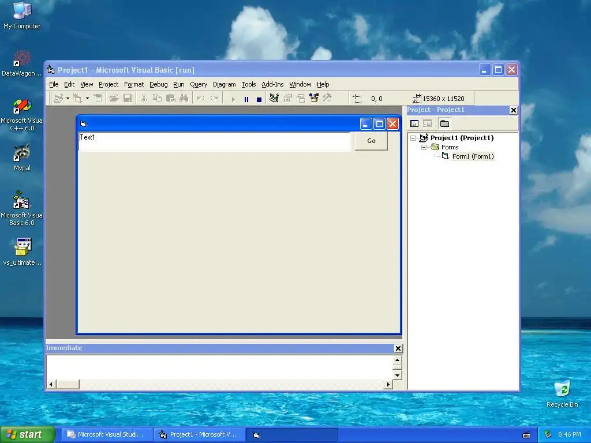Viewport: 591px width, 443px height.
Task: Open the Toolbox hammer-and-wrench icon
Action: [327, 99]
